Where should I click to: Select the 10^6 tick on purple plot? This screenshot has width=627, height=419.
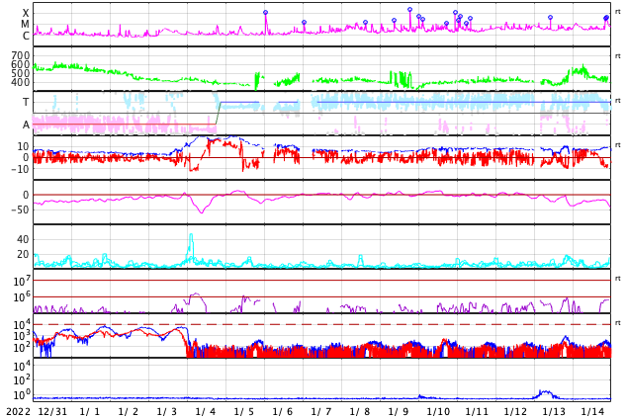pyautogui.click(x=22, y=297)
